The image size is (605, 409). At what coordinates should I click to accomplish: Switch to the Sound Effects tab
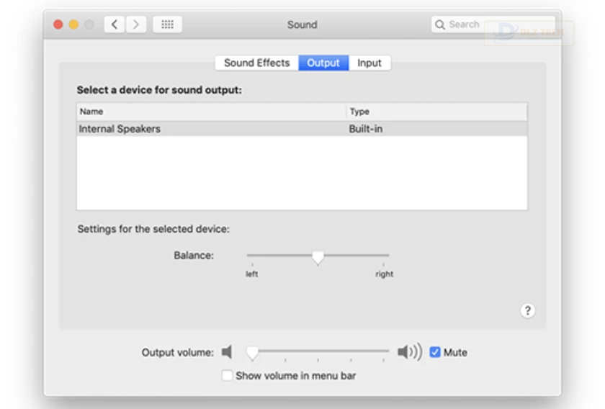[256, 63]
